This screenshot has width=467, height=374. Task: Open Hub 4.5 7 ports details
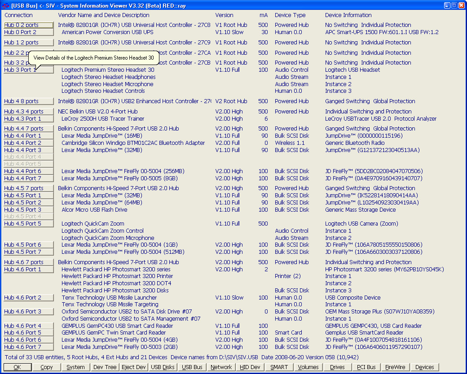[29, 188]
